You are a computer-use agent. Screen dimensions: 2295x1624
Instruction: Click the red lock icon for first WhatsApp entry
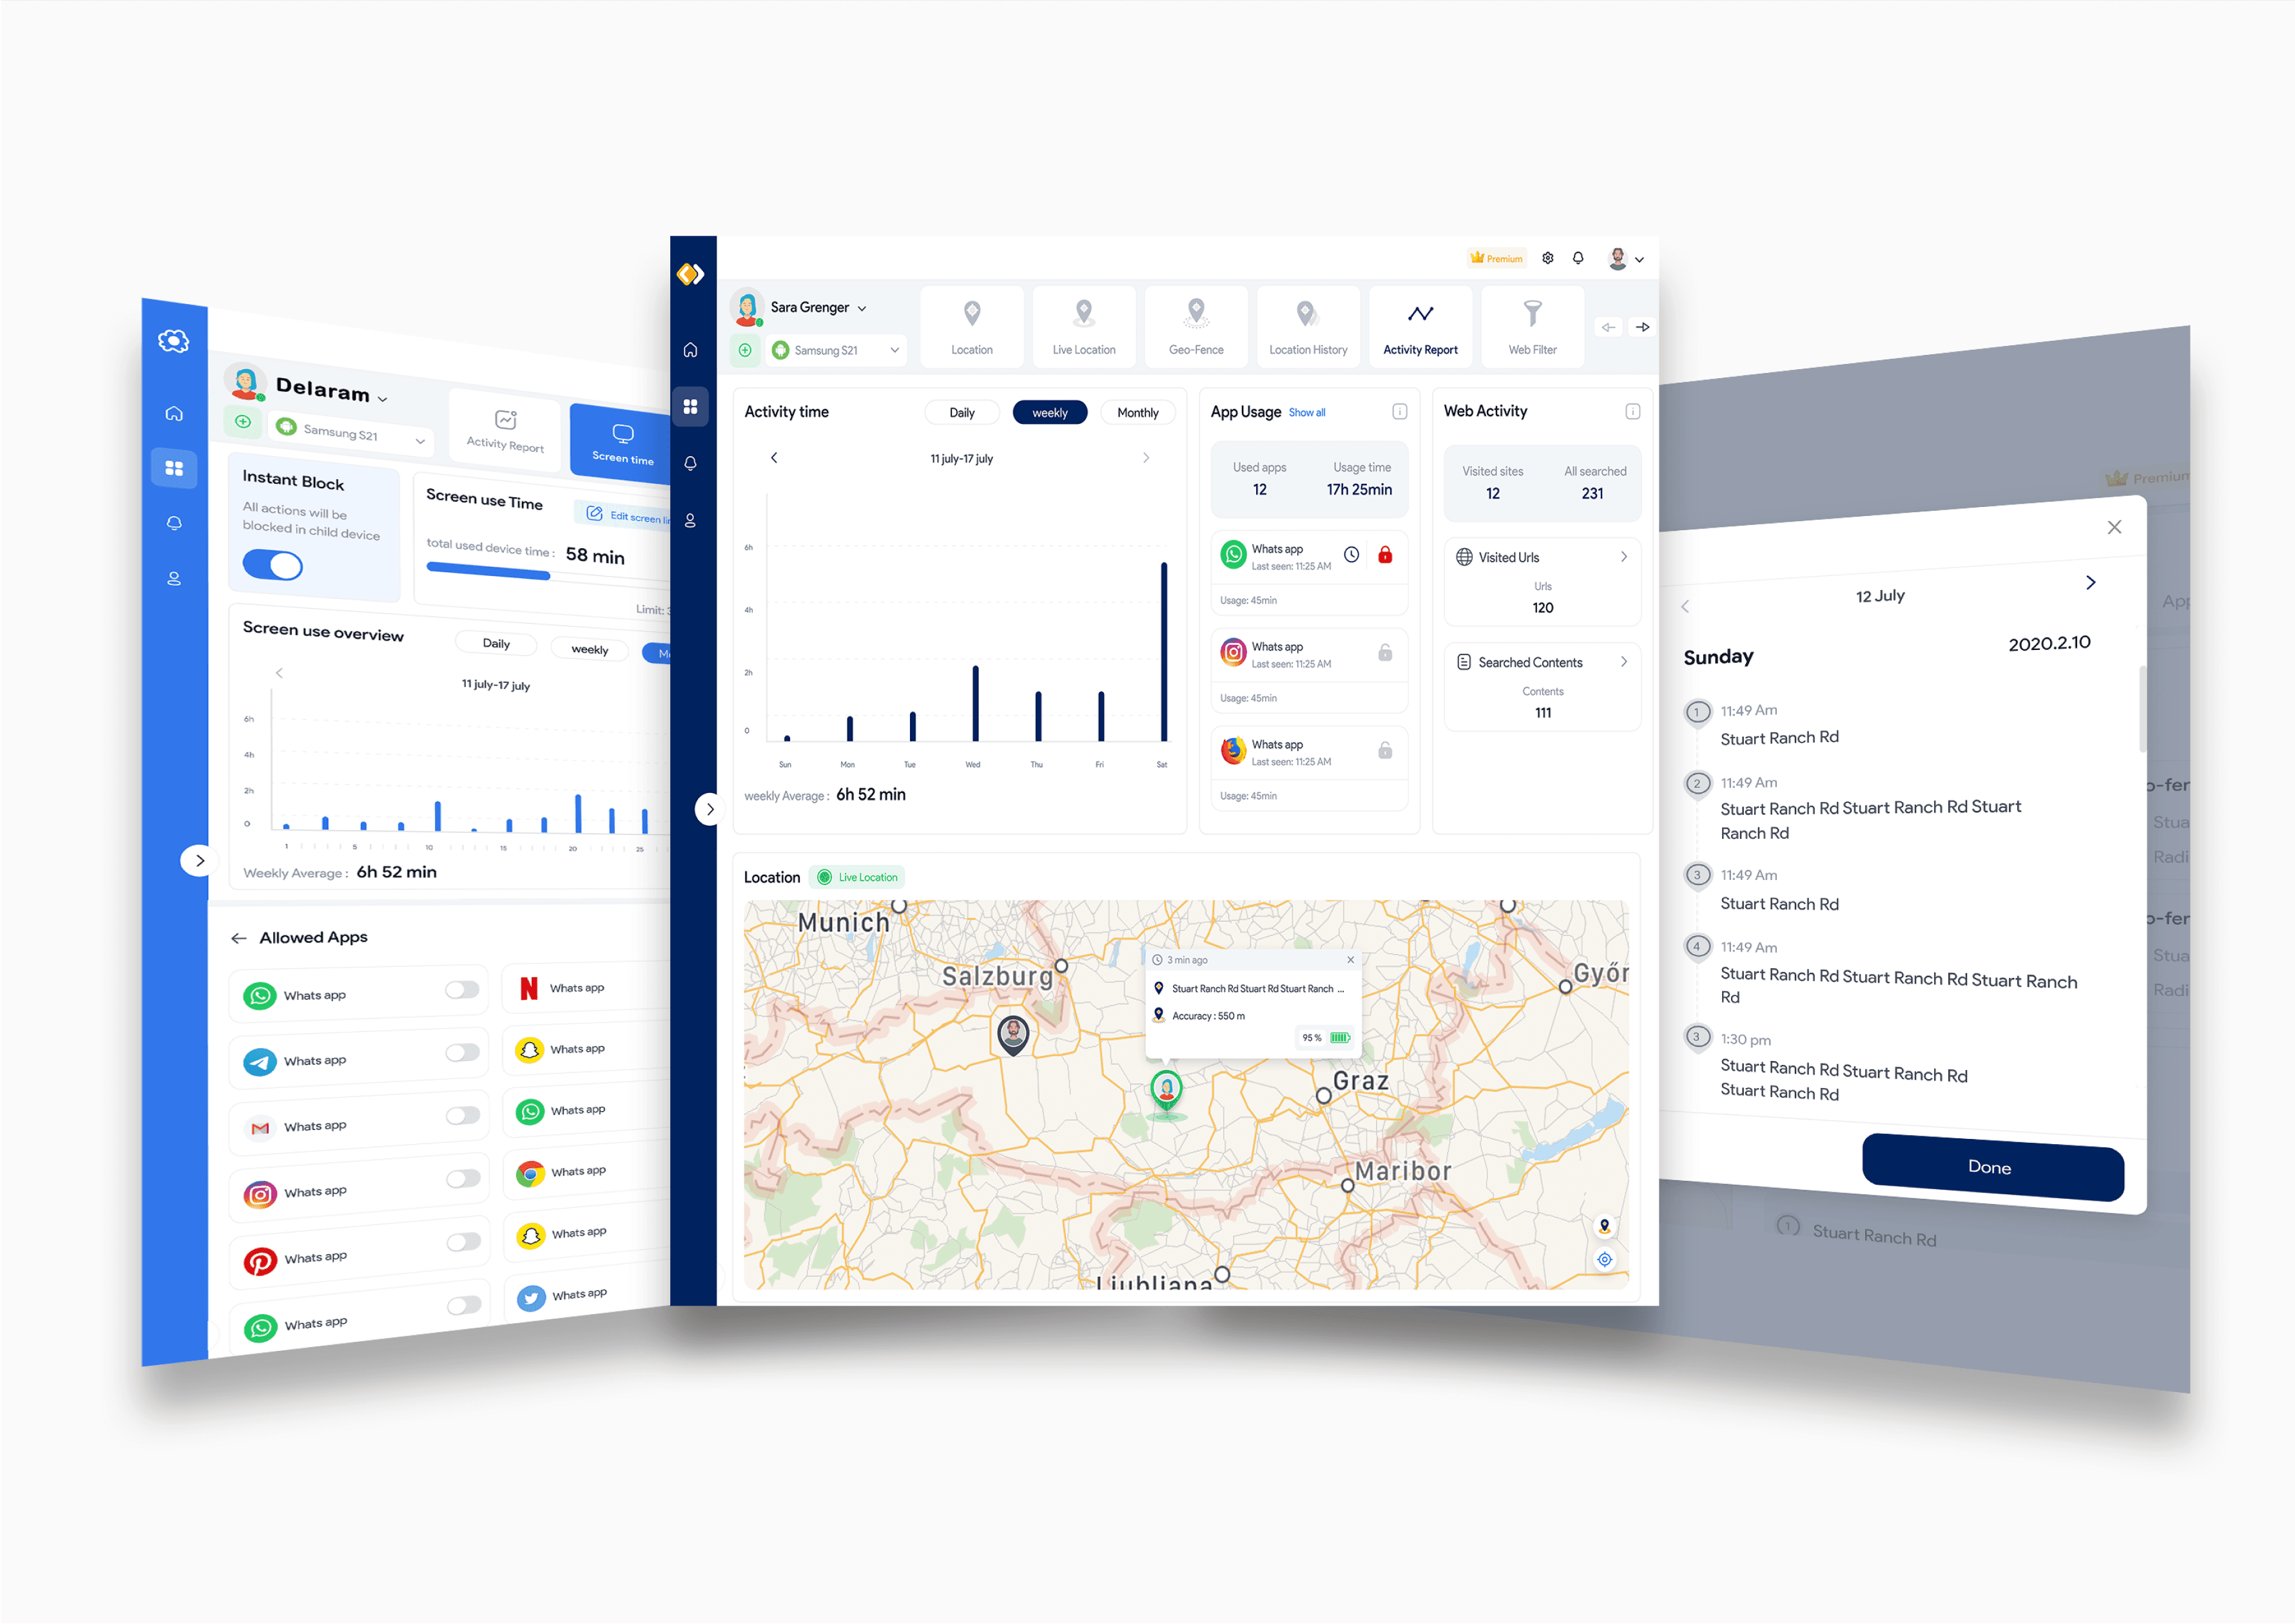tap(1384, 555)
